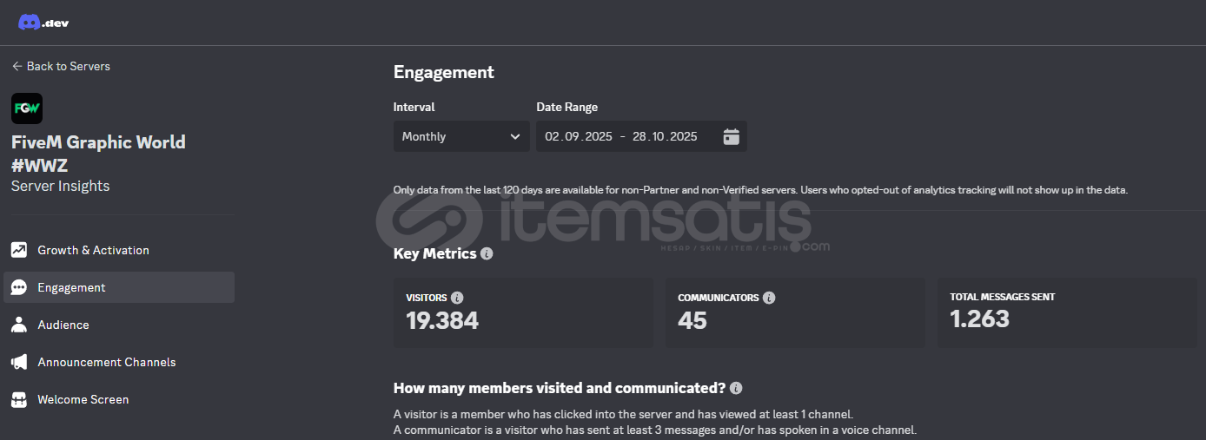Show info tooltip for Visitors metric
Viewport: 1206px width, 440px height.
(457, 298)
